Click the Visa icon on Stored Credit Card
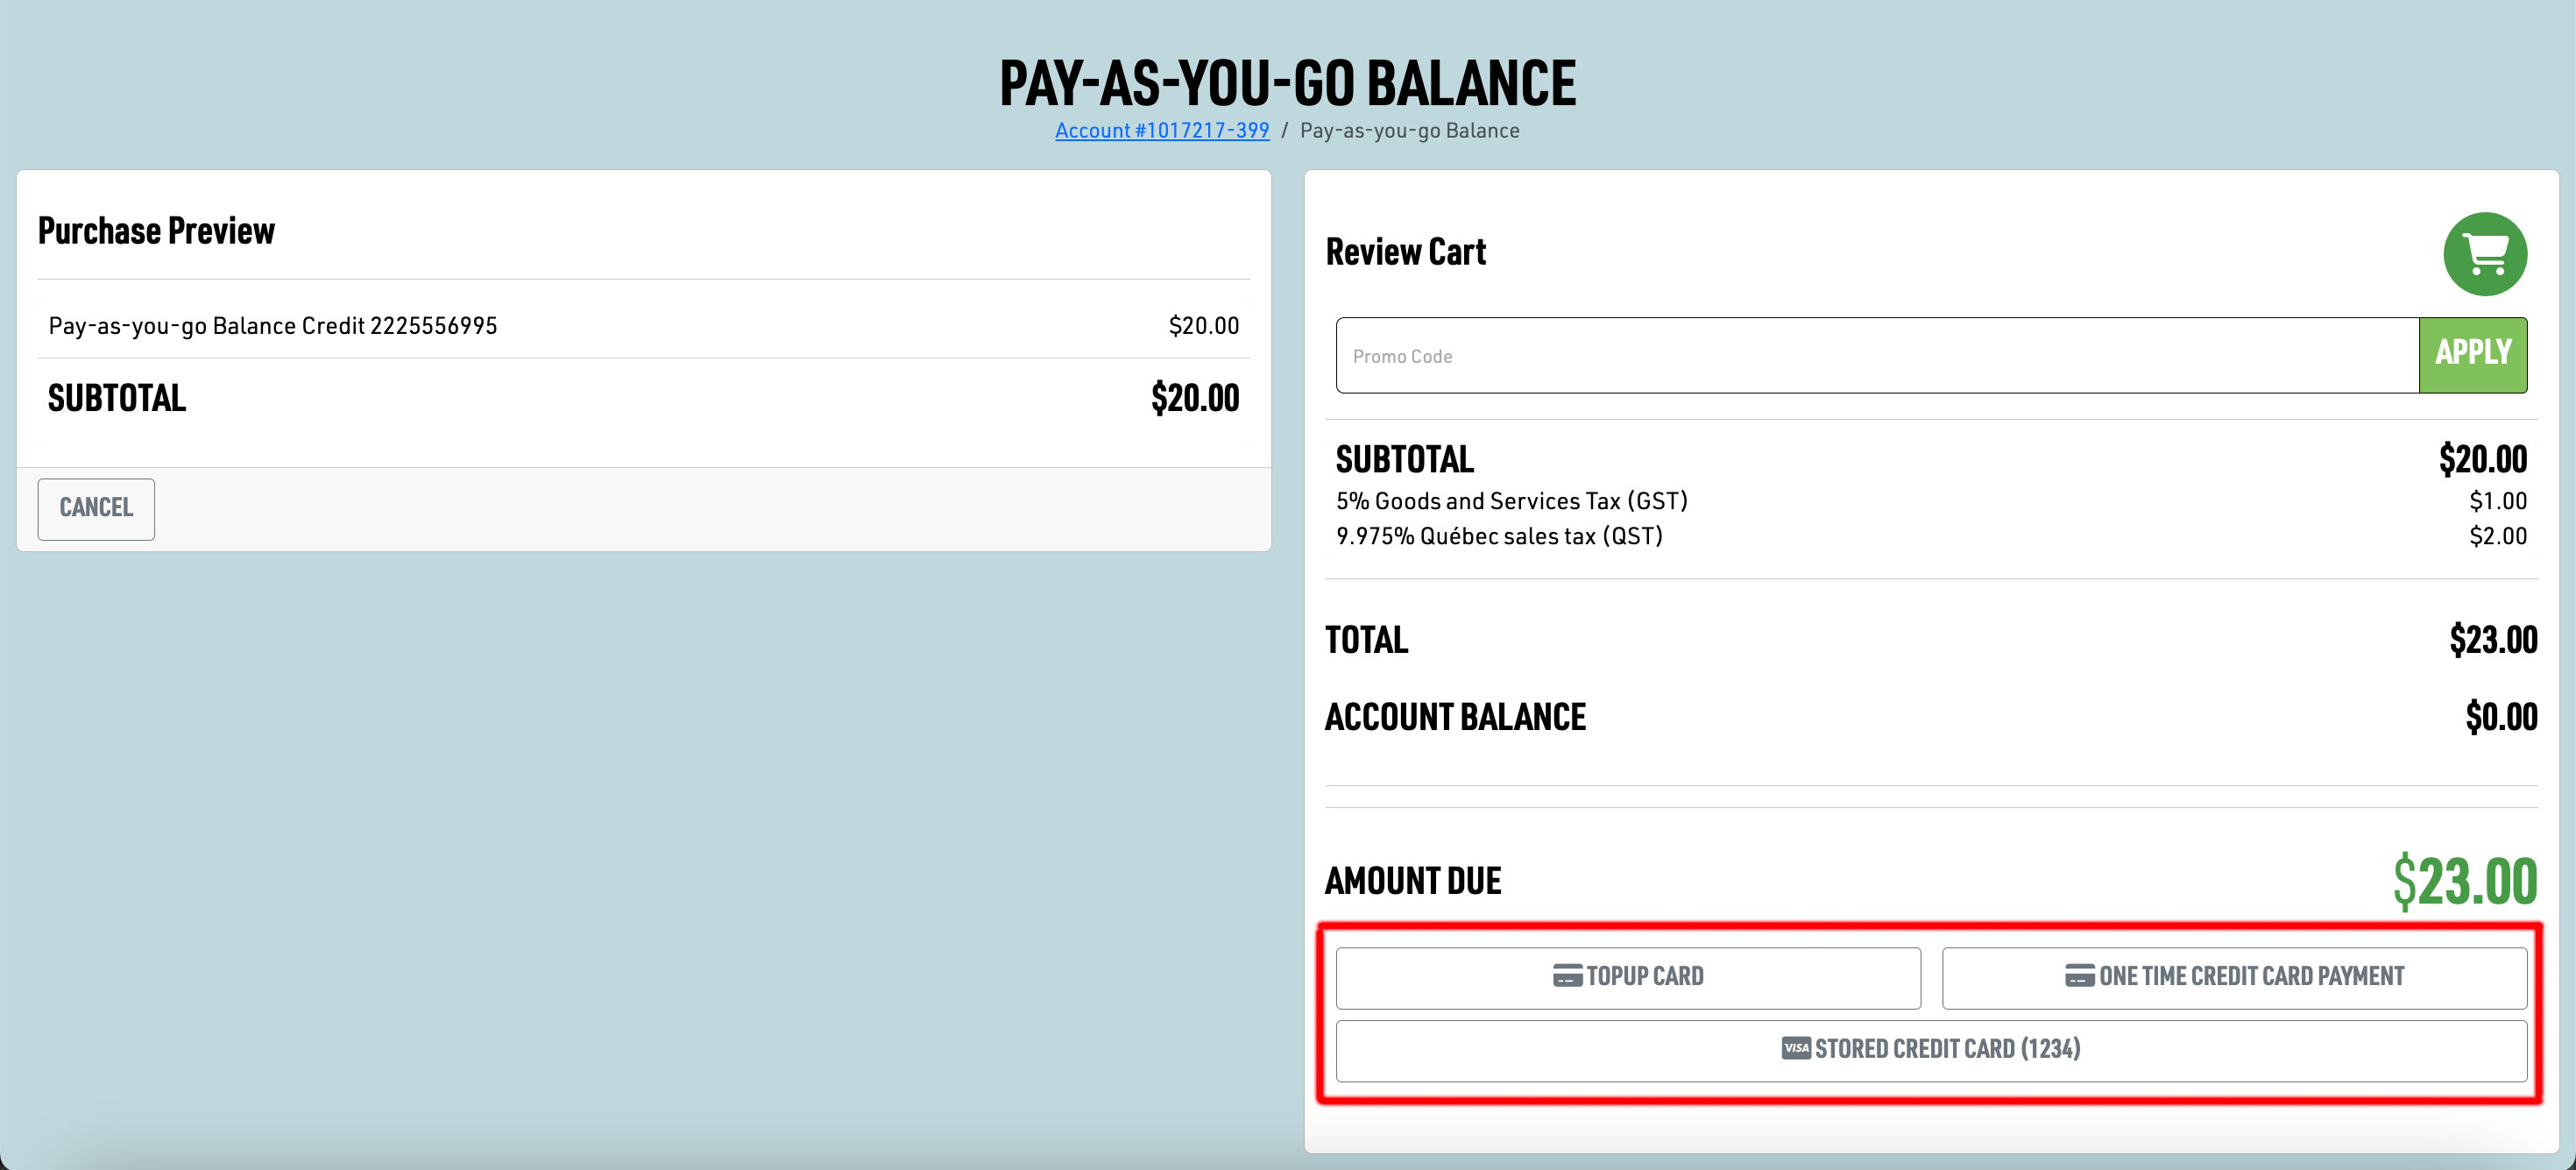 pyautogui.click(x=1795, y=1049)
